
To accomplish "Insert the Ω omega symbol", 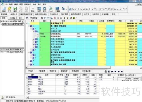I will [x=89, y=9].
